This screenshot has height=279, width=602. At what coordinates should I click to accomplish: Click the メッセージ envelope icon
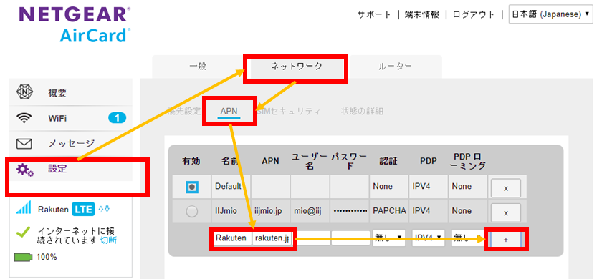pyautogui.click(x=24, y=144)
